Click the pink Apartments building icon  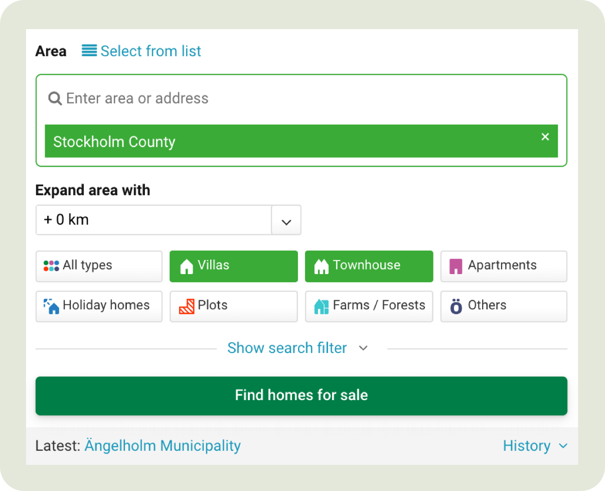coord(455,266)
